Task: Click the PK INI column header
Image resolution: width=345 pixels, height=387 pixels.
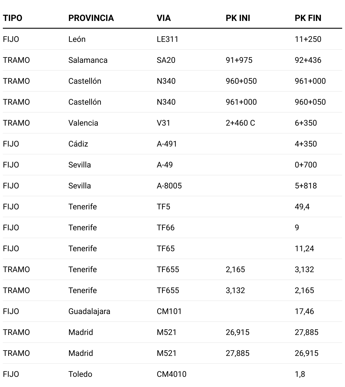Action: click(238, 18)
